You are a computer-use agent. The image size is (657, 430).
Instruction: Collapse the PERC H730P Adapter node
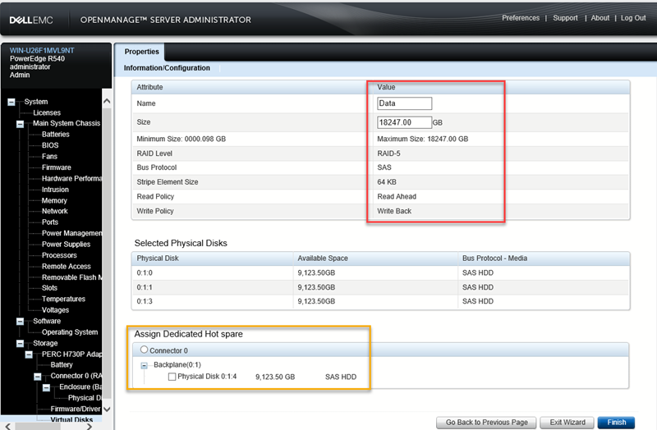(30, 355)
